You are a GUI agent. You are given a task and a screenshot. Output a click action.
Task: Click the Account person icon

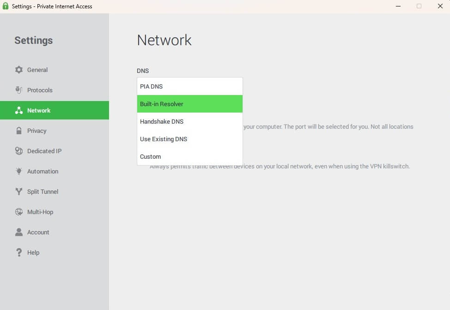[x=18, y=232]
